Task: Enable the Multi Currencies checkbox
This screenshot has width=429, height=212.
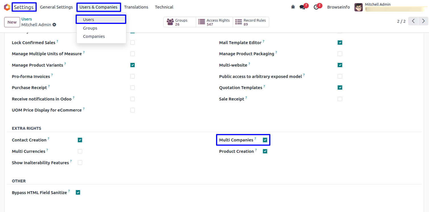Action: click(80, 151)
